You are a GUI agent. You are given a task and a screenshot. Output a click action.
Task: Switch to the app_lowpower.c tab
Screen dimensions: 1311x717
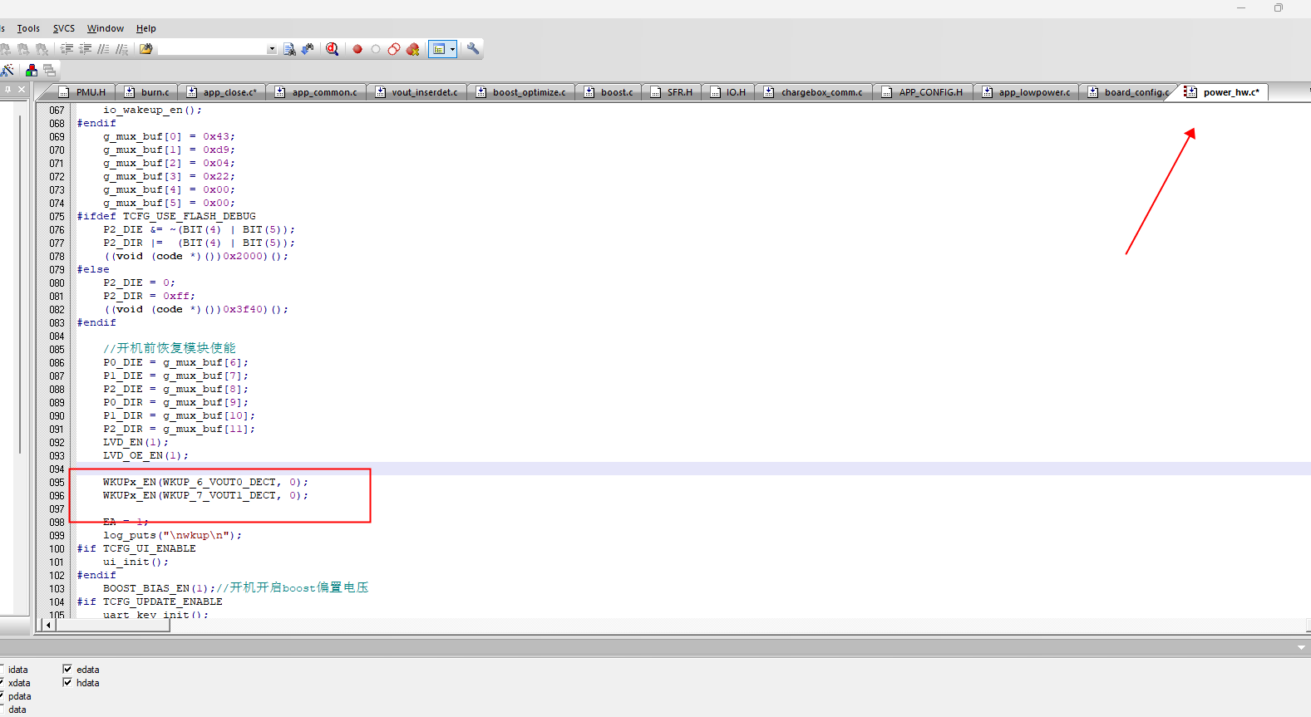1026,92
